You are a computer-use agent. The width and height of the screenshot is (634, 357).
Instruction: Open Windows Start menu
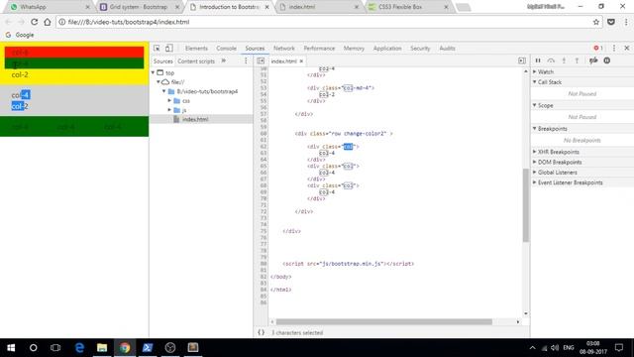11,348
